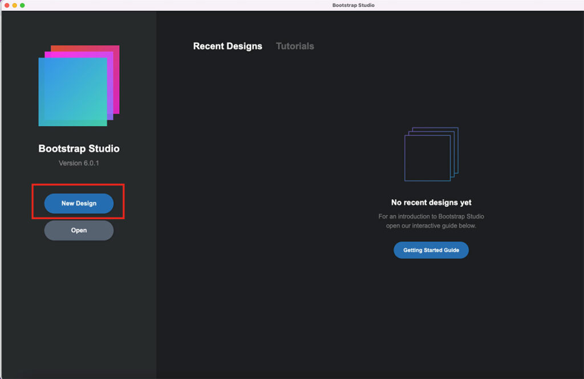Click empty sidebar area below Open button
584x379 pixels.
(x=79, y=307)
